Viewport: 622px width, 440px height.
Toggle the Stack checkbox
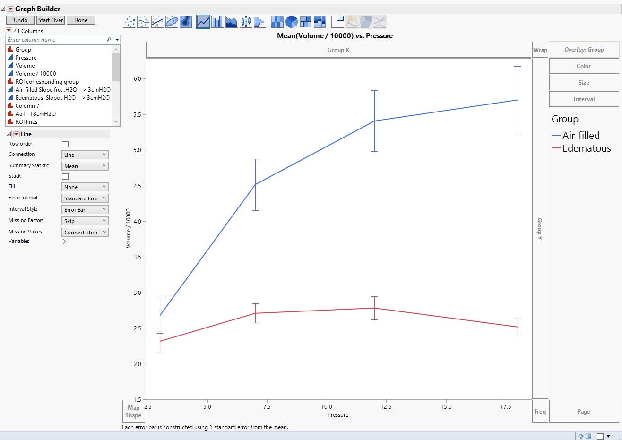pos(65,176)
